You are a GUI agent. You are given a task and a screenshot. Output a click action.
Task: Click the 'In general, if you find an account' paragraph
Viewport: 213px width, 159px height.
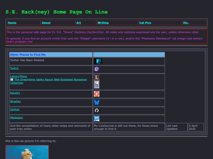pos(105,40)
